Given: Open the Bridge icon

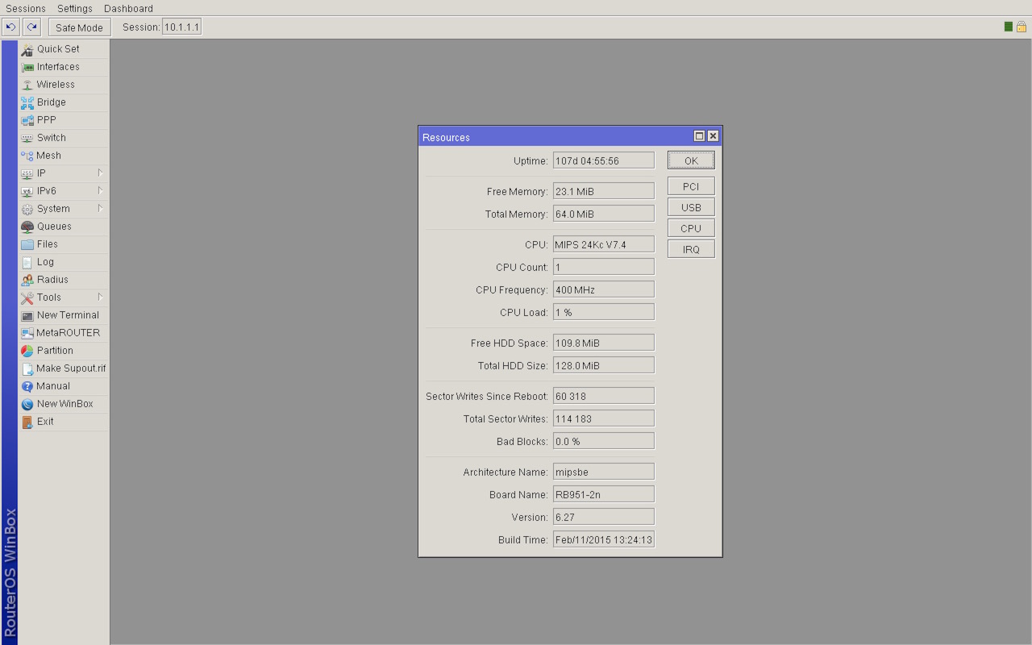Looking at the screenshot, I should [27, 102].
